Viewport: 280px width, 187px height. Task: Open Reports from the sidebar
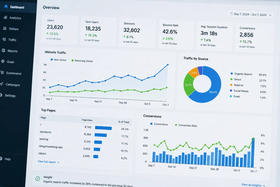pos(13,51)
